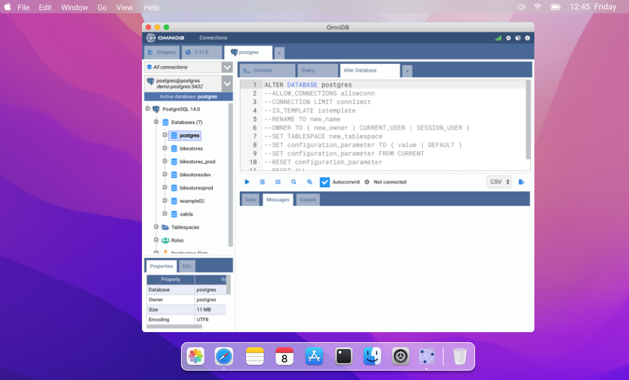Switch to the Snippets tab
The image size is (629, 380).
(162, 52)
